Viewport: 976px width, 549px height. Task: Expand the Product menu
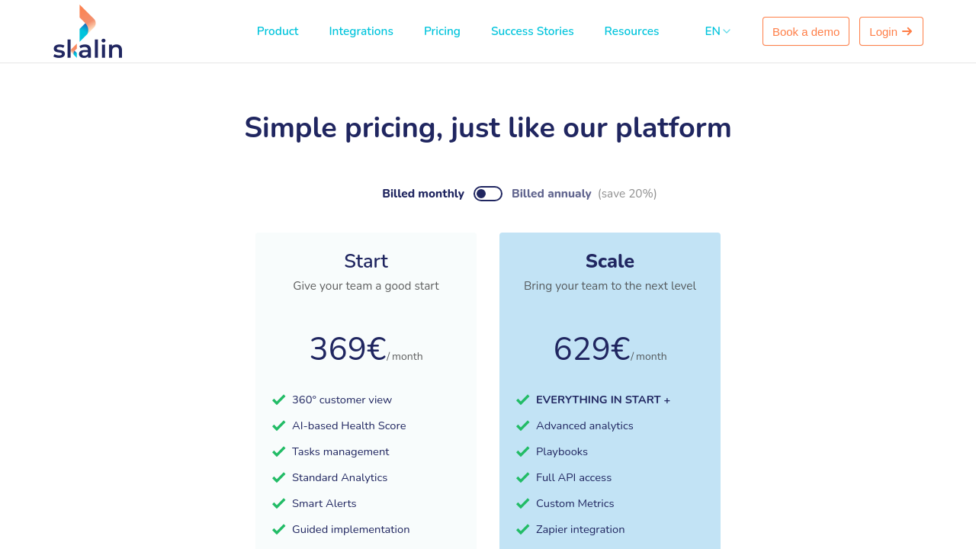[x=278, y=31]
